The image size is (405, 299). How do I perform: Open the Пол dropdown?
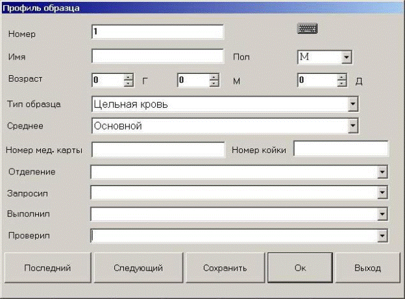347,57
